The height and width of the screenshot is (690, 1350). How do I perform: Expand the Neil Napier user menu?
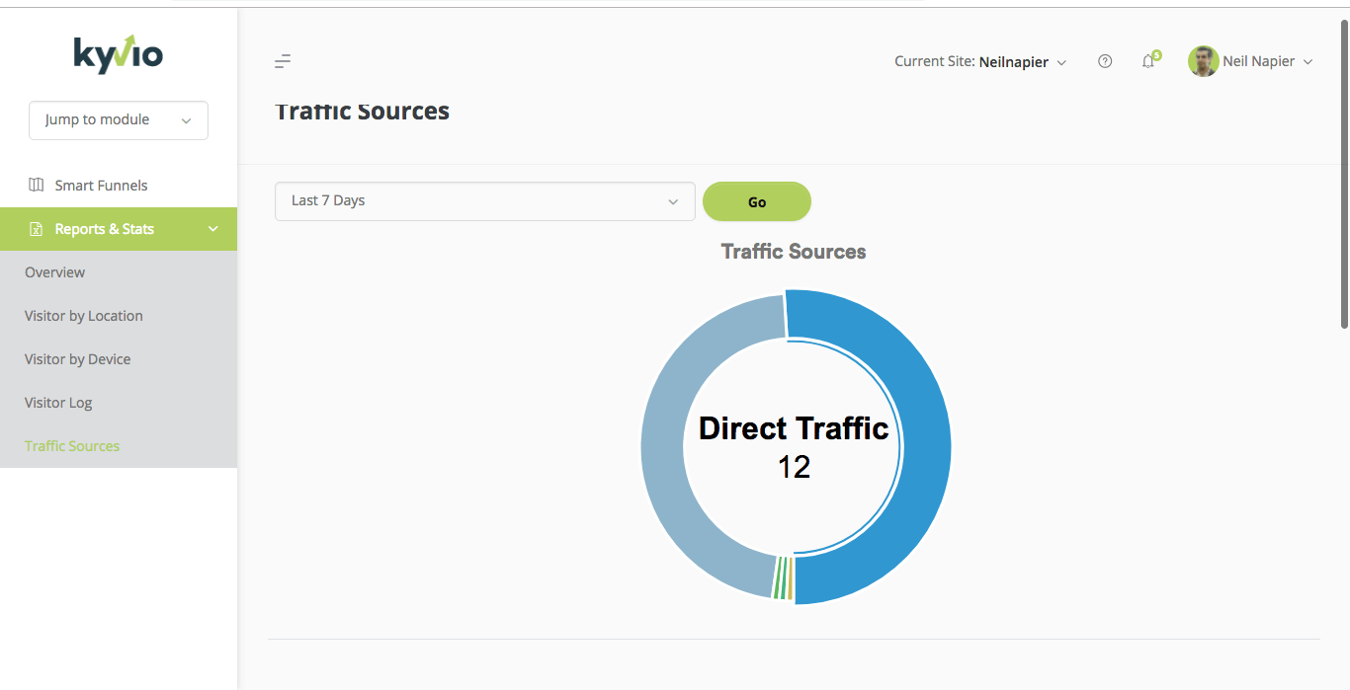pos(1268,61)
